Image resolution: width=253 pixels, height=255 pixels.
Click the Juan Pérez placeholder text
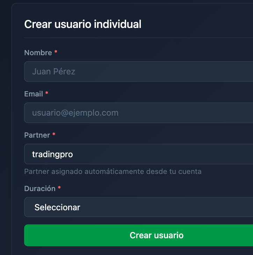tap(53, 72)
